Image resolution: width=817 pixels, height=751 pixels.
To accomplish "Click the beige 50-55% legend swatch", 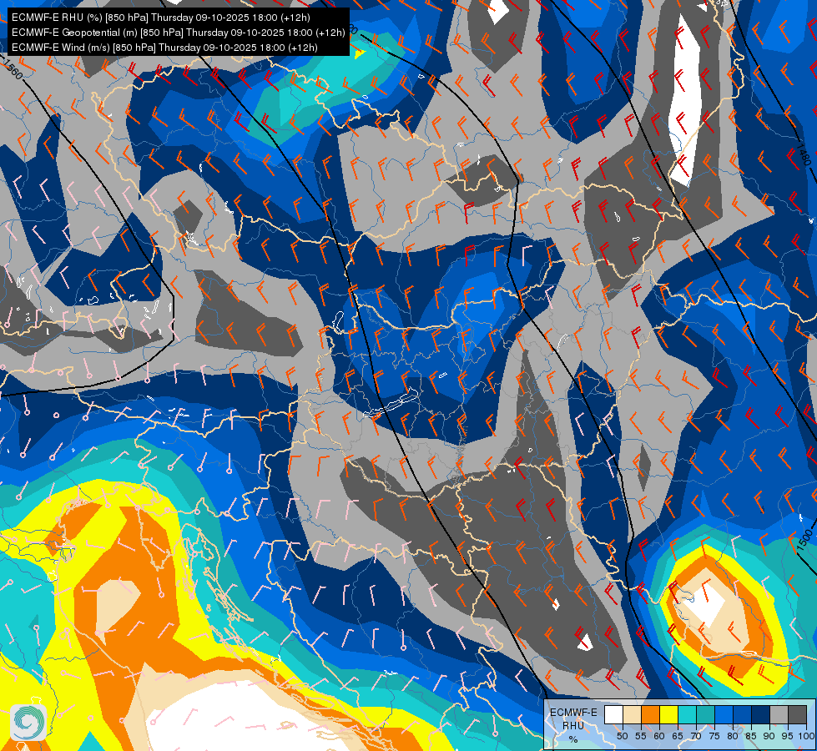I will [632, 714].
